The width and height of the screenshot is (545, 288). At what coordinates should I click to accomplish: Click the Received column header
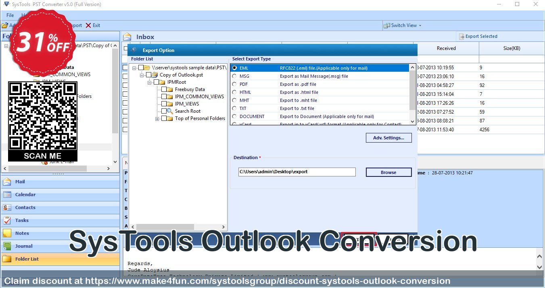[x=446, y=48]
